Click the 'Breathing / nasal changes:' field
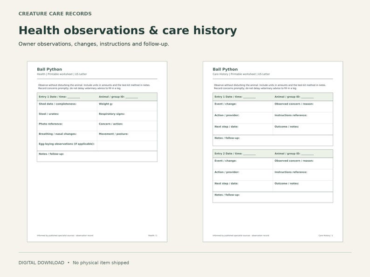The image size is (370, 277). pos(67,136)
